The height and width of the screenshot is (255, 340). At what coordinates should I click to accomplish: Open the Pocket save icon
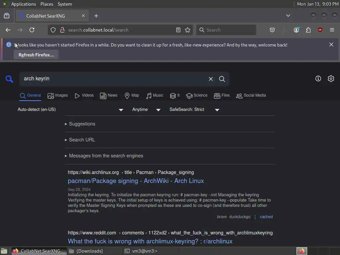(x=272, y=30)
